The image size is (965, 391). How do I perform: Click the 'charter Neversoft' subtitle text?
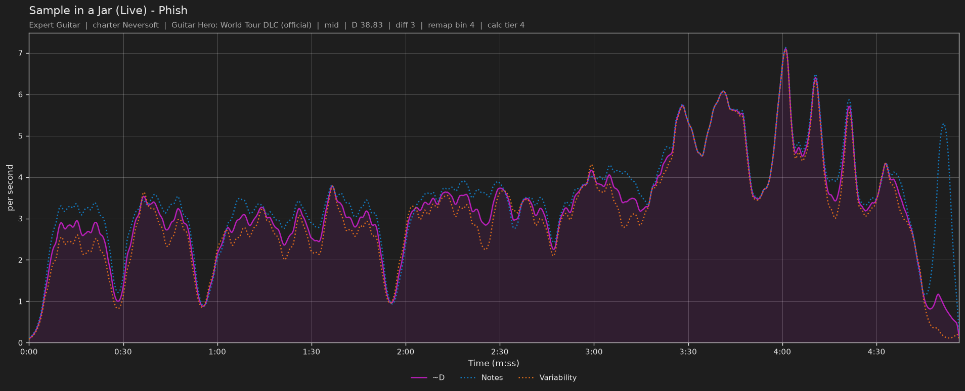point(125,25)
